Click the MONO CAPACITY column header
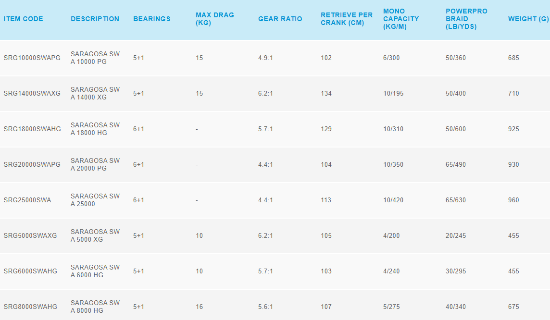Viewport: 550px width, 320px height. point(401,19)
